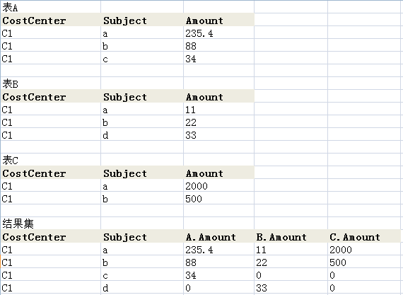This screenshot has height=295, width=403.
Task: Select the 表B title cell
Action: [x=51, y=83]
